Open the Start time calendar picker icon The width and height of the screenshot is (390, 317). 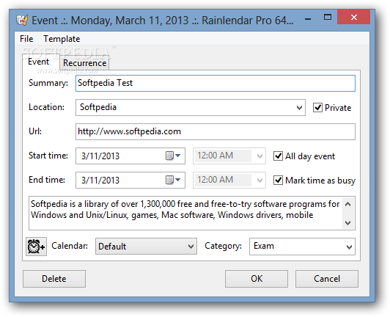(x=173, y=156)
